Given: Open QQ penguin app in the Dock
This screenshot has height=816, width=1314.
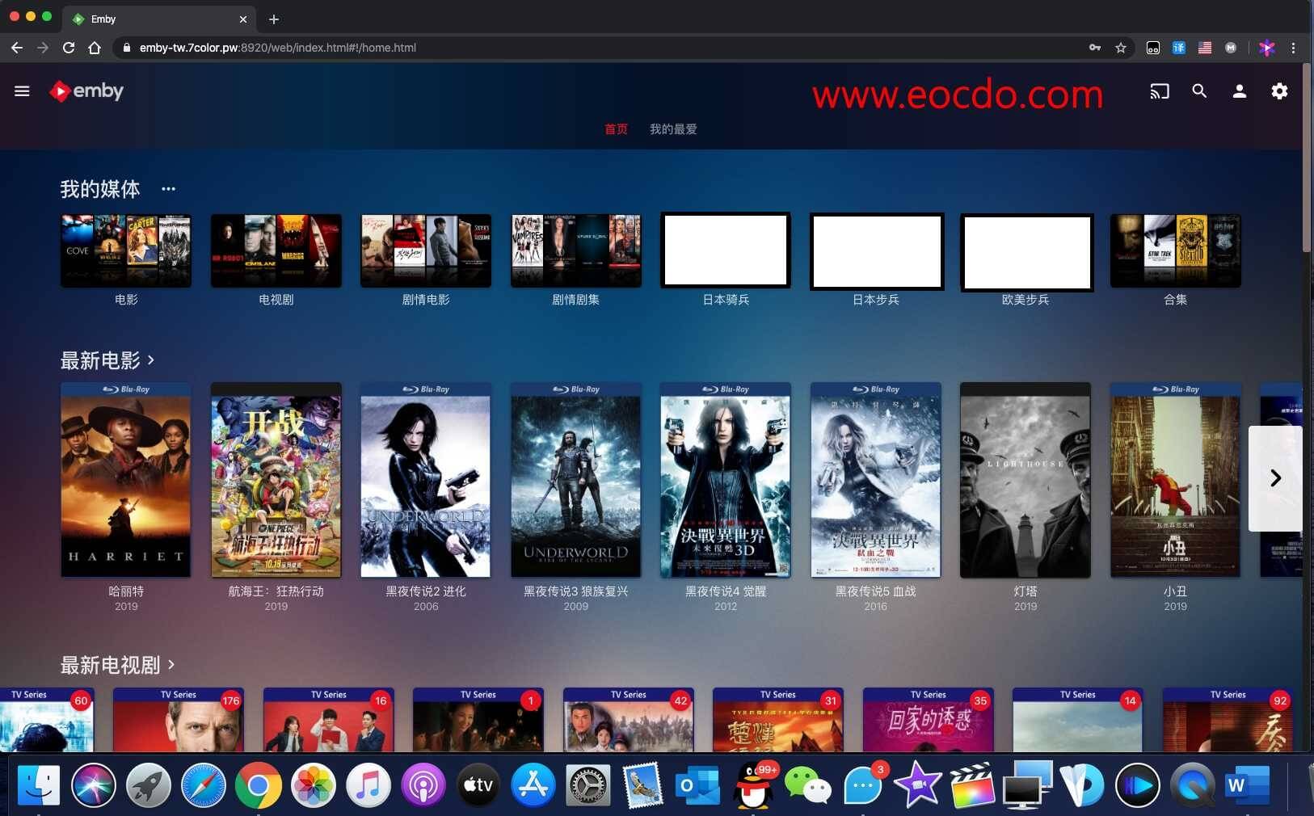Looking at the screenshot, I should (x=752, y=784).
